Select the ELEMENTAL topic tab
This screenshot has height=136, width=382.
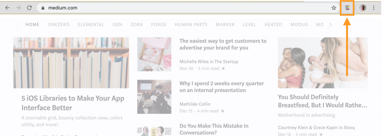pyautogui.click(x=91, y=25)
